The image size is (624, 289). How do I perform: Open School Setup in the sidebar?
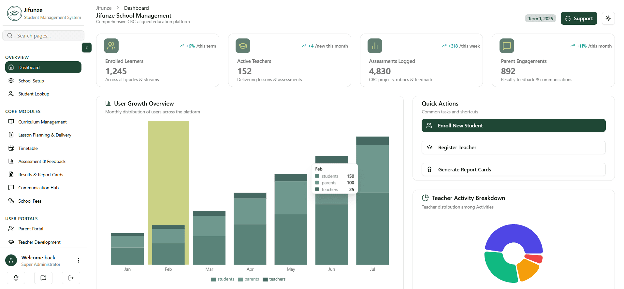click(x=31, y=81)
